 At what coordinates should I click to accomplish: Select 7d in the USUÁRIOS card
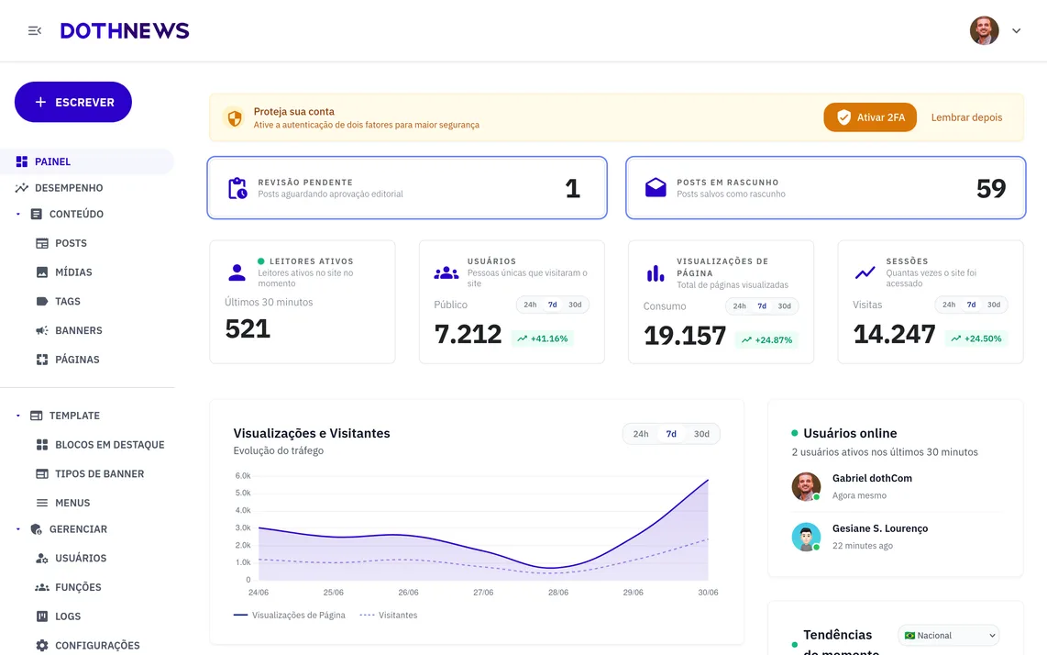[x=552, y=305]
